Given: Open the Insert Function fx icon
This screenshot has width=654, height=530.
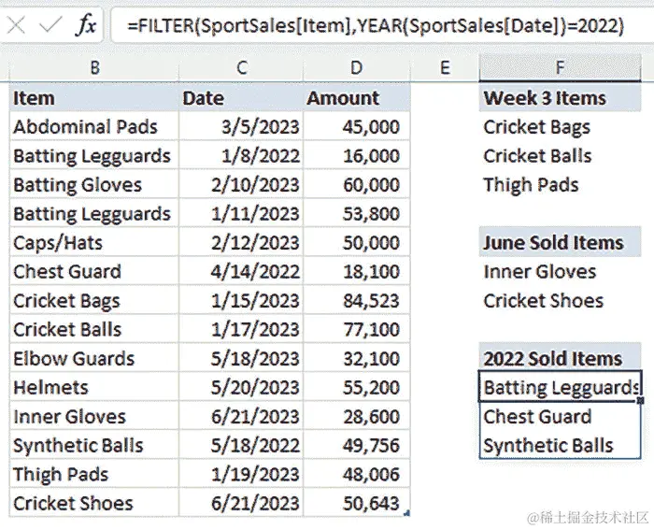Looking at the screenshot, I should 86,25.
